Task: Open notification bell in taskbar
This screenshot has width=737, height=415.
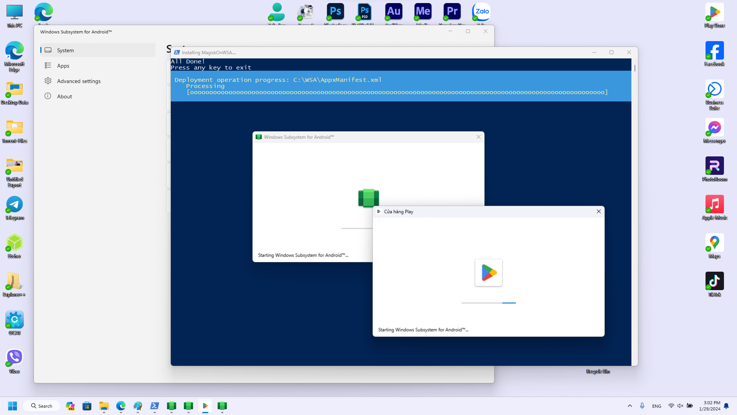Action: click(x=726, y=406)
